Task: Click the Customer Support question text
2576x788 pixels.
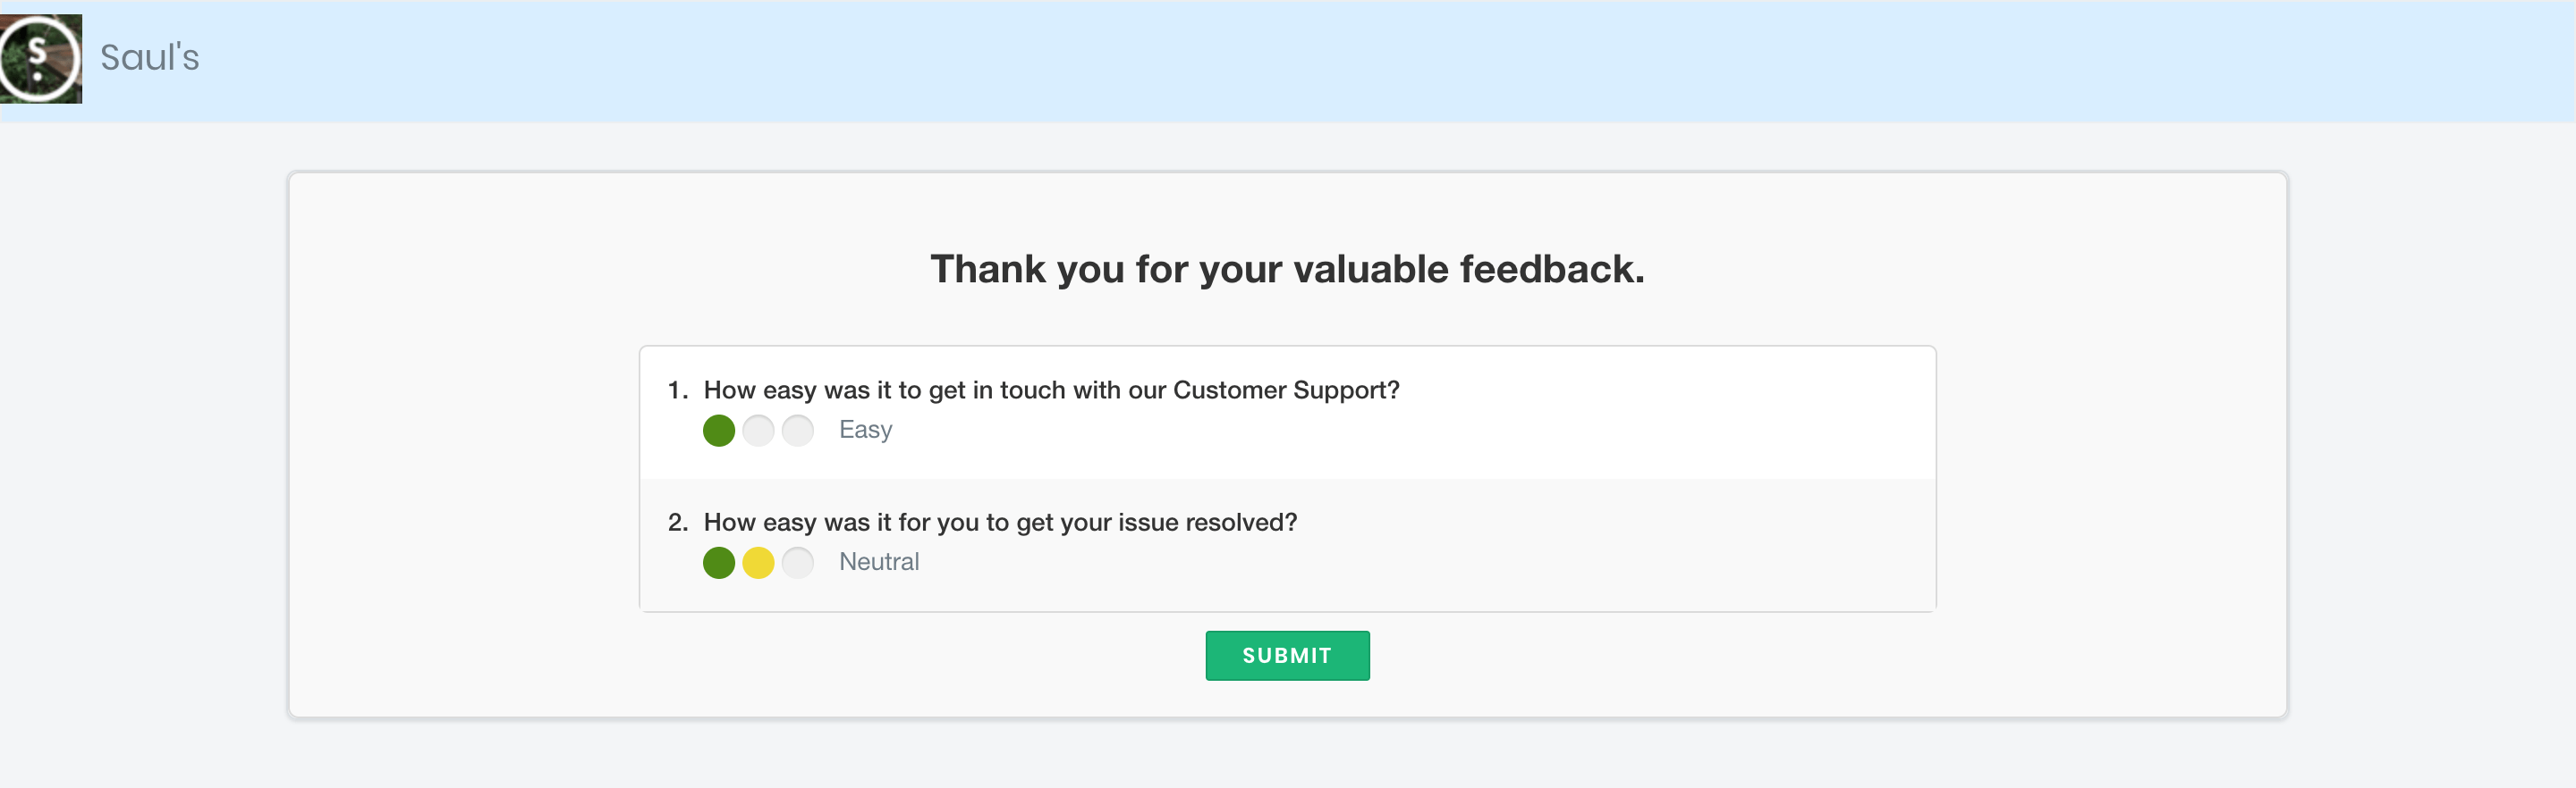Action: pos(1051,390)
